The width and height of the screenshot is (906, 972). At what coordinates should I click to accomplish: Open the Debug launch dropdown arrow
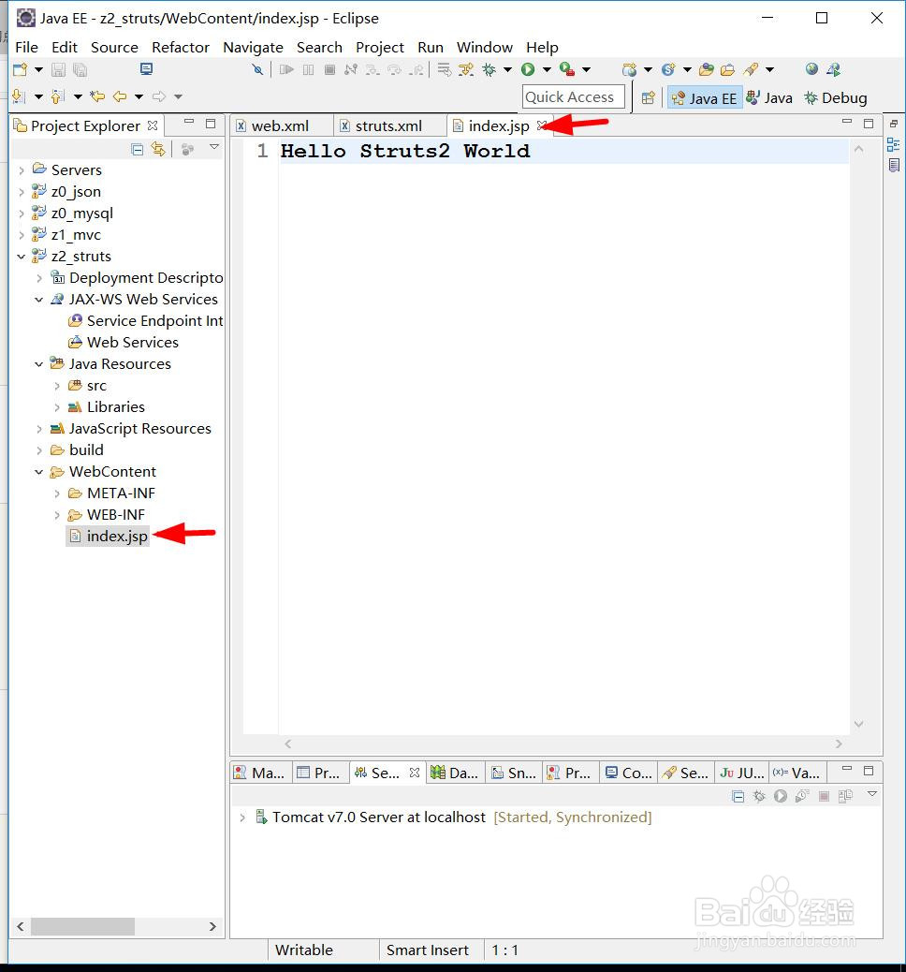(x=507, y=69)
